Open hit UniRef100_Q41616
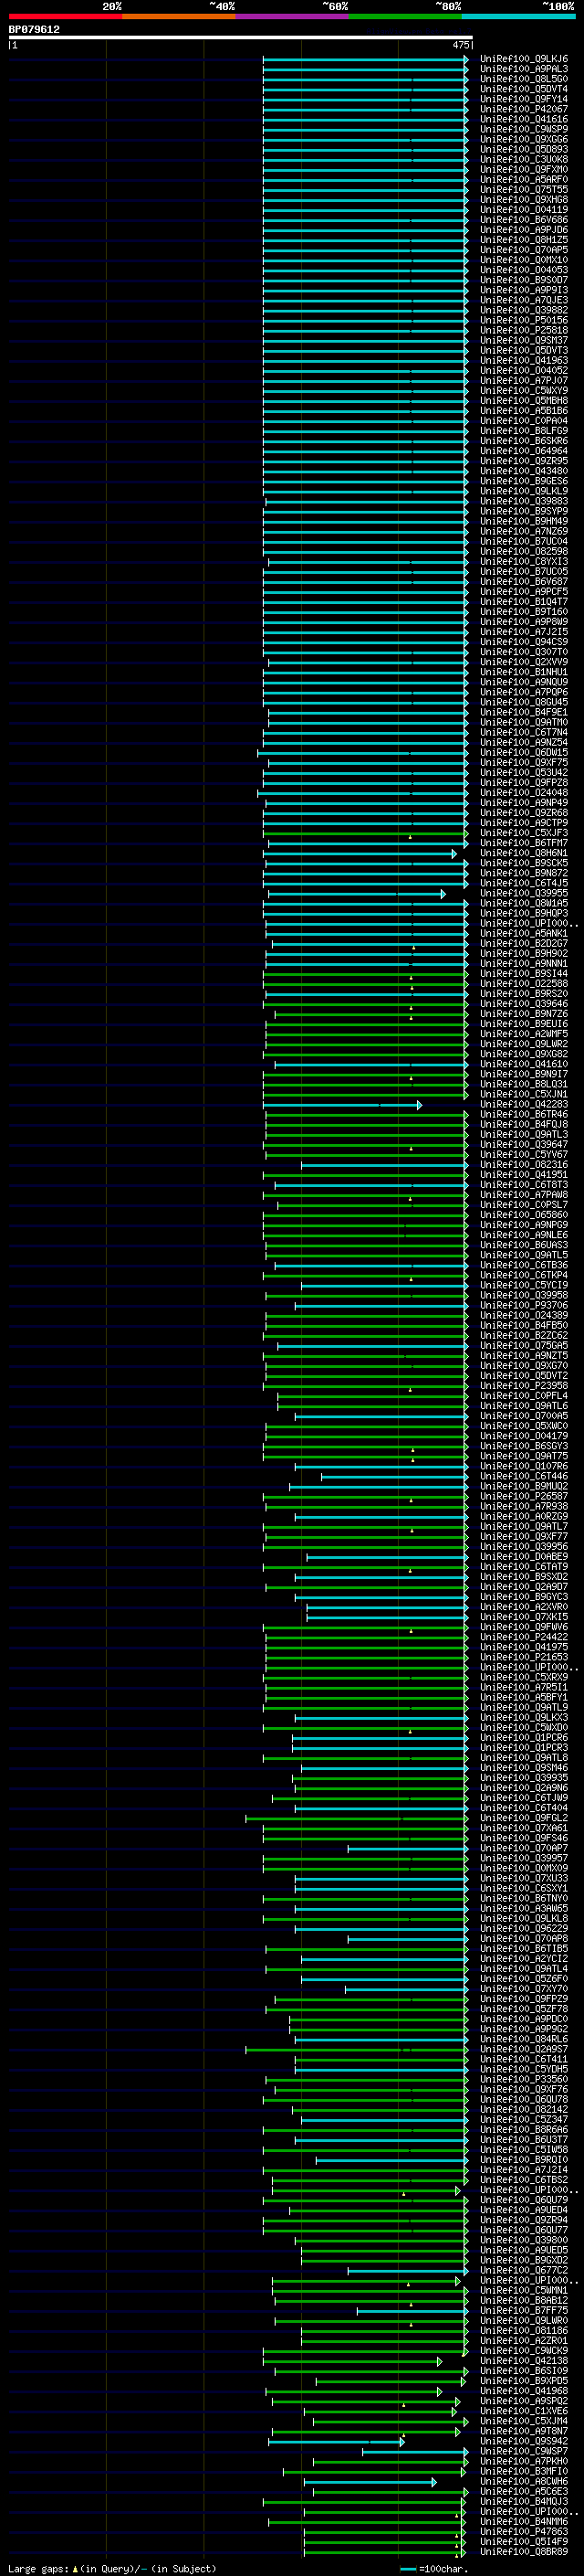Image resolution: width=584 pixels, height=2576 pixels. pyautogui.click(x=523, y=119)
